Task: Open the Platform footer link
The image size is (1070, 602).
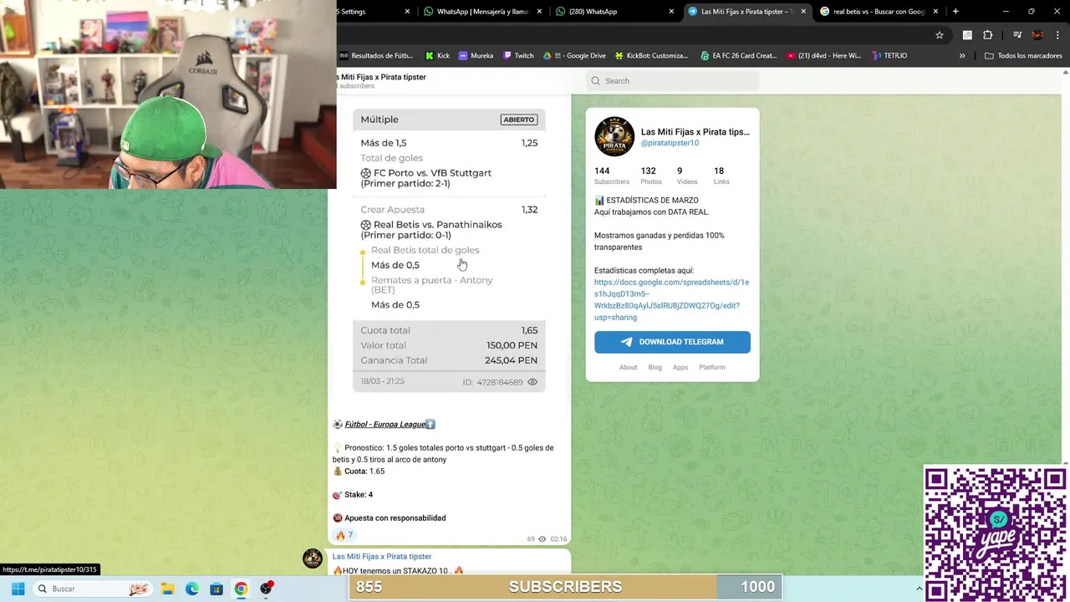Action: coord(712,367)
